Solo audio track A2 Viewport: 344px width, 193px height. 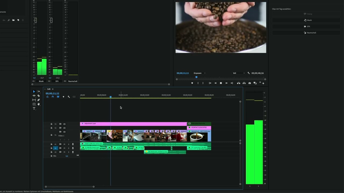pyautogui.click(x=68, y=148)
